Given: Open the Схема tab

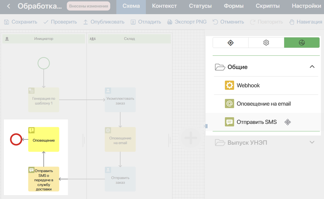Looking at the screenshot, I should tap(131, 6).
